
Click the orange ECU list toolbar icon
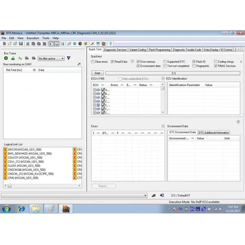(104, 44)
